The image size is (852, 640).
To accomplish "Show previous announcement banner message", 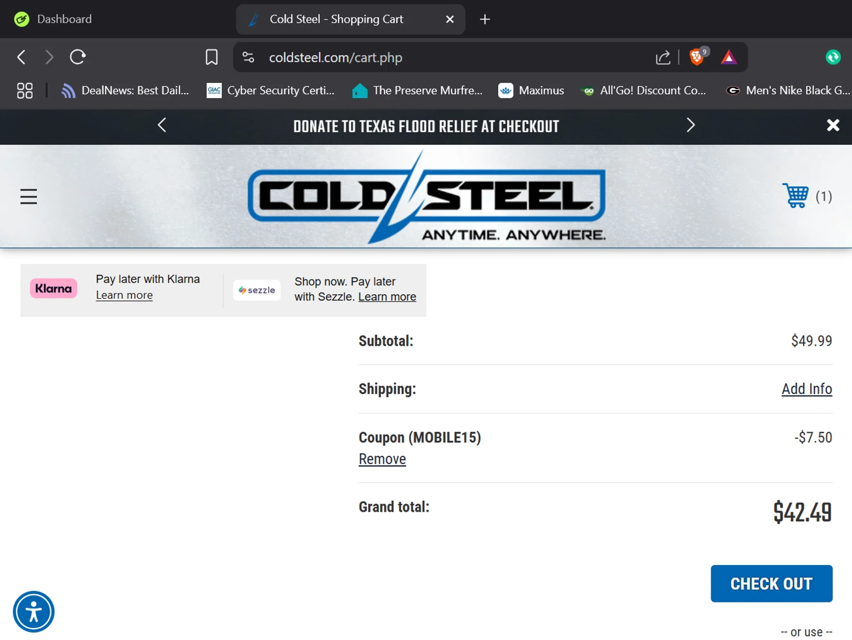I will [162, 125].
